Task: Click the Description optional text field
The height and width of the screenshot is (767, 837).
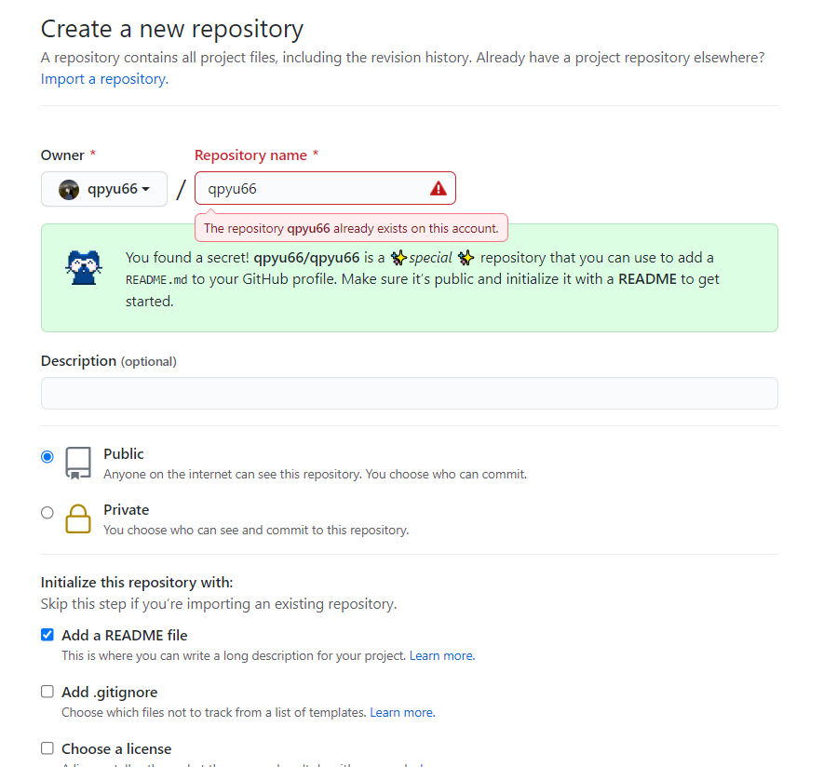Action: click(410, 394)
